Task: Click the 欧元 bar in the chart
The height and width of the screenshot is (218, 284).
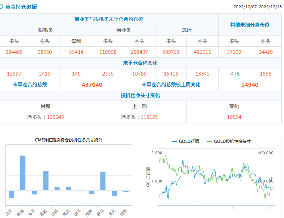Action: (x=103, y=181)
